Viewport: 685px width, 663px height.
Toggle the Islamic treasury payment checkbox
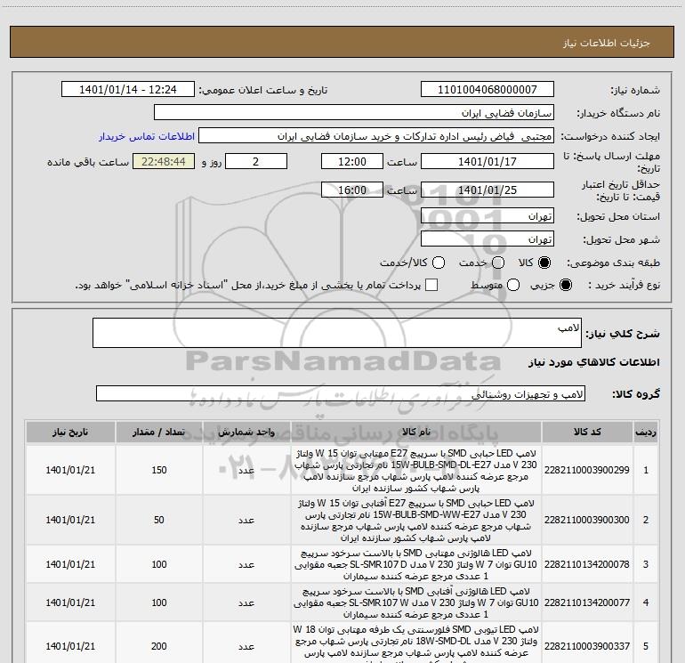point(431,285)
